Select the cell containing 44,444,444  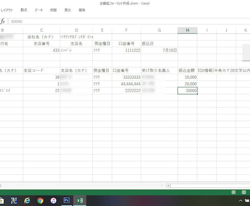tap(127, 84)
